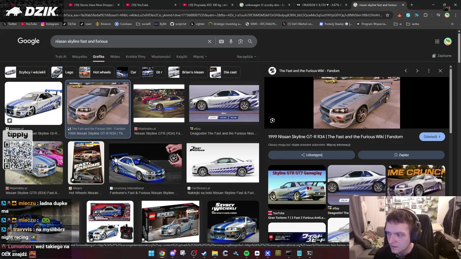Open Narzędzia tools dropdown

(x=246, y=56)
